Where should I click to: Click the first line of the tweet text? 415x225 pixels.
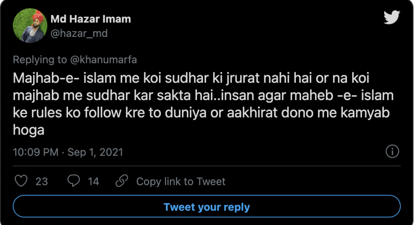click(190, 77)
